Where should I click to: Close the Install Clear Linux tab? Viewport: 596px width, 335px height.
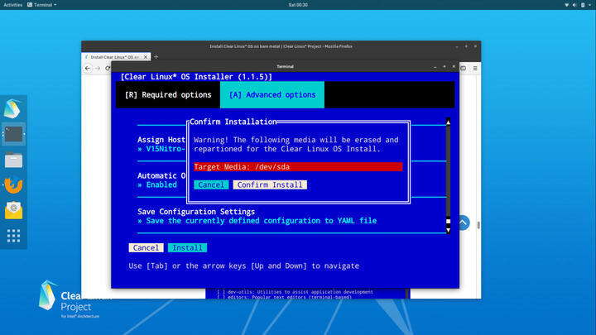[145, 57]
